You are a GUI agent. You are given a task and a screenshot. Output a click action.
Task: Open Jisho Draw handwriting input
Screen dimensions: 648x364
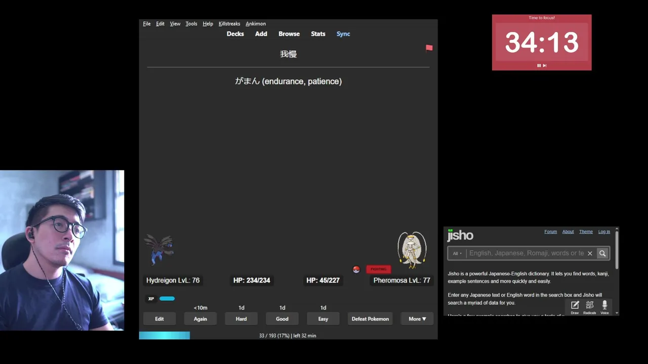[575, 307]
